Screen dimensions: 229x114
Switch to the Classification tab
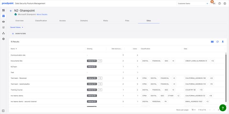[41, 21]
